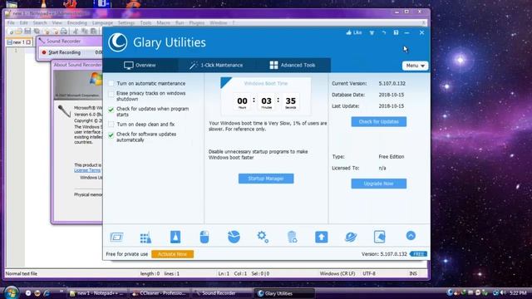
Task: Click the UTF-8 encoding in Notepad++ status bar
Action: [369, 273]
